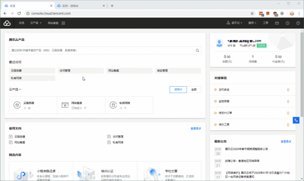Screen dimensions: 304x181
Task: Expand the 费用 dropdown in header
Action: point(252,23)
